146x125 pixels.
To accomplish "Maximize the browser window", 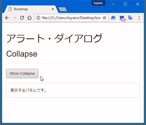I will coord(125,4).
